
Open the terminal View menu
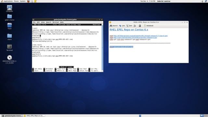43,22
